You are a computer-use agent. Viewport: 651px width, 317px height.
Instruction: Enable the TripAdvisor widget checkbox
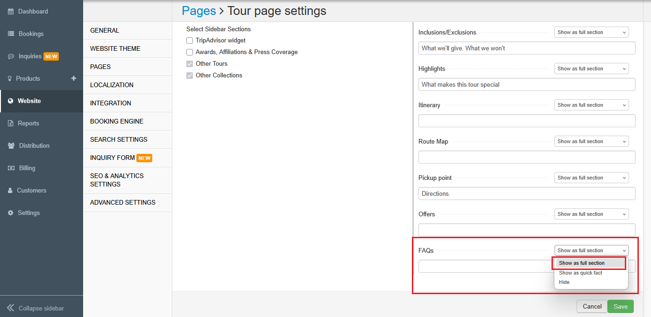(190, 41)
